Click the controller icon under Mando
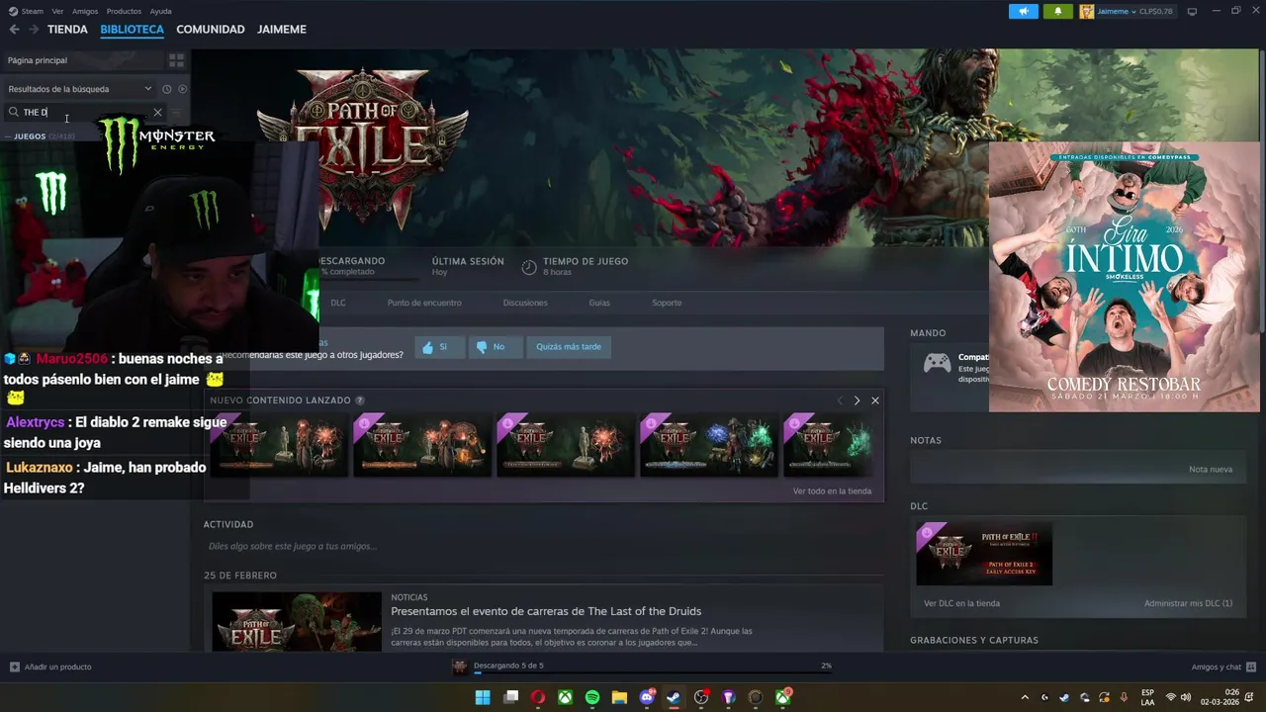This screenshot has height=712, width=1266. click(937, 364)
